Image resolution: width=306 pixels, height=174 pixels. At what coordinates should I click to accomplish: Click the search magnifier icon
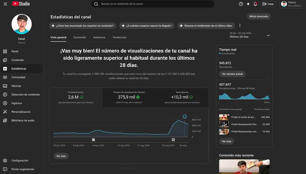[x=96, y=4]
